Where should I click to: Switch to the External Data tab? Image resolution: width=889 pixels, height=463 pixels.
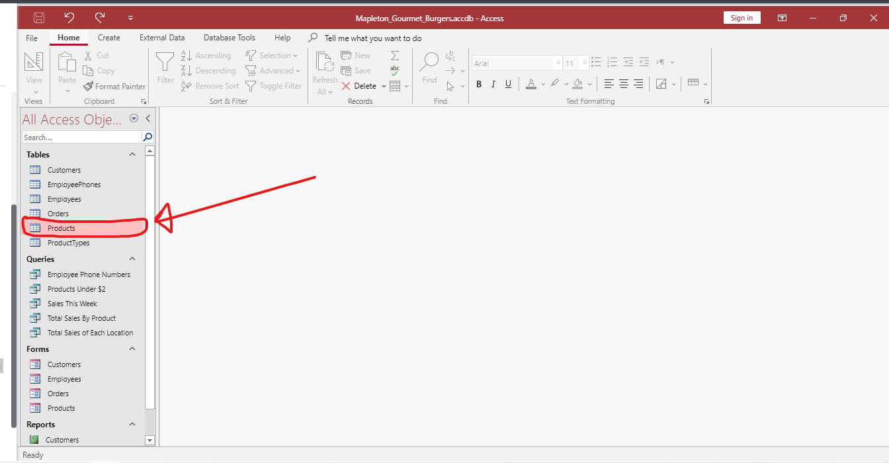click(162, 38)
